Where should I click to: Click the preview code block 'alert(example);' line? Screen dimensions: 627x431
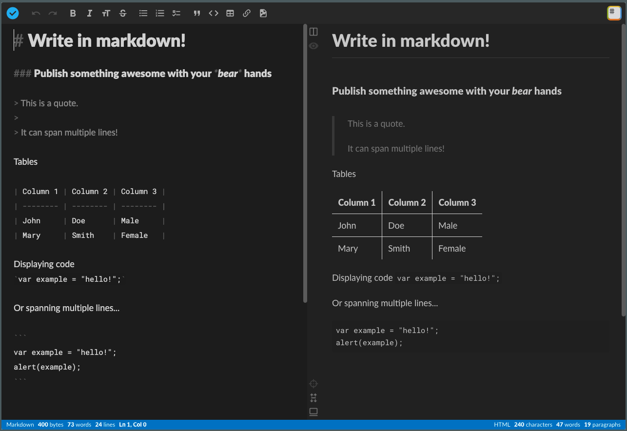pyautogui.click(x=370, y=343)
